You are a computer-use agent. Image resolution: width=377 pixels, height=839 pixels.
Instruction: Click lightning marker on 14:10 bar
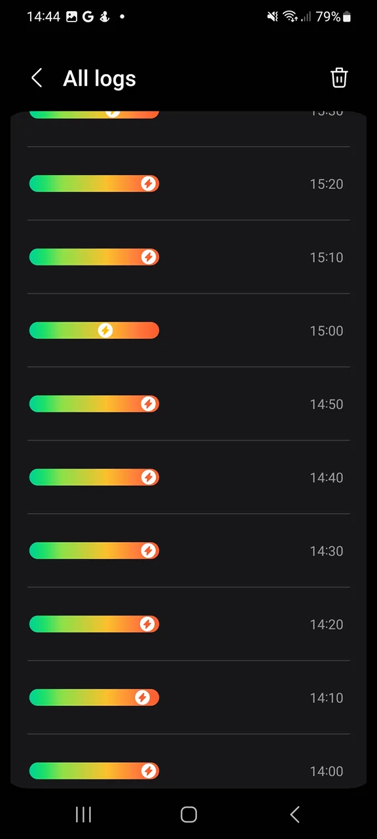click(x=142, y=697)
